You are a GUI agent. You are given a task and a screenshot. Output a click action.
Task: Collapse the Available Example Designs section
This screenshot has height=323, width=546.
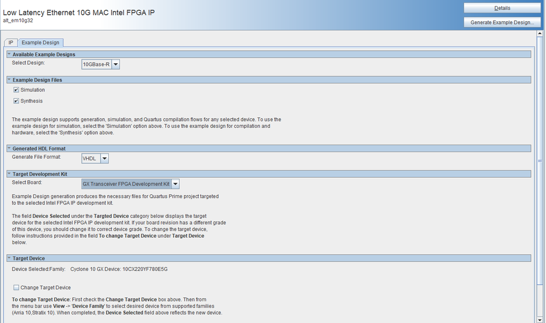(9, 54)
